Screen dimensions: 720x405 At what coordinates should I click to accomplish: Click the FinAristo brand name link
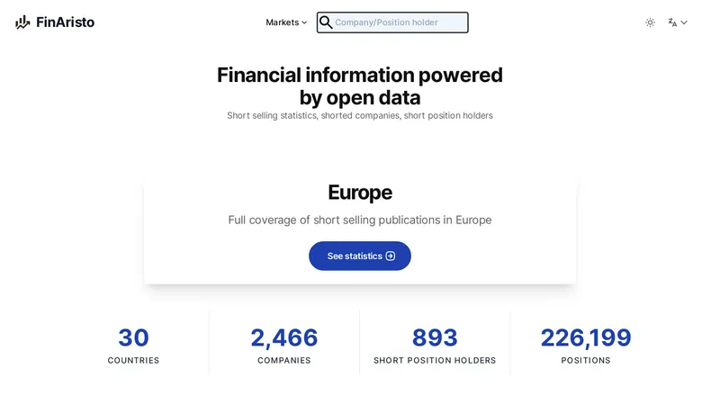65,22
